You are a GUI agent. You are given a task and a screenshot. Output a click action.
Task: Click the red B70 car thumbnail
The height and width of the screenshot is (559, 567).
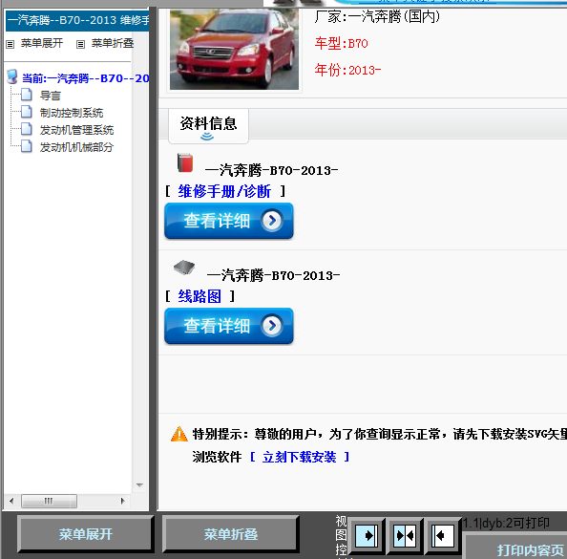234,50
